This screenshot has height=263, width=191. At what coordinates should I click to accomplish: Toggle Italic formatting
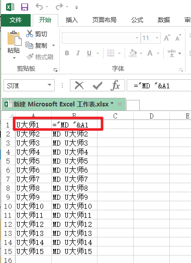click(x=78, y=53)
